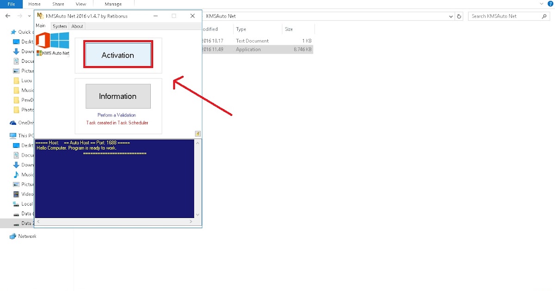Open Pictures under Quick access
The image size is (555, 291).
(23, 71)
